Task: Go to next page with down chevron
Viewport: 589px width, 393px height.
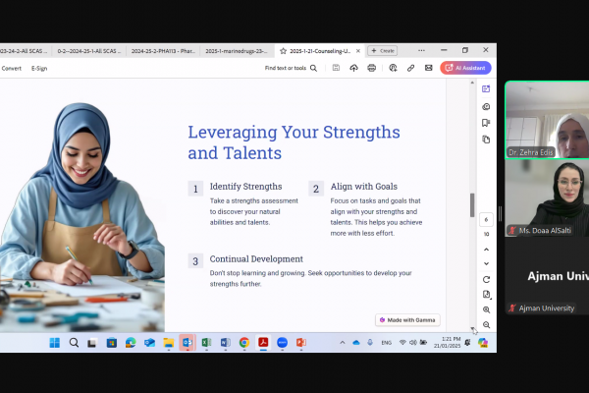Action: (x=486, y=264)
